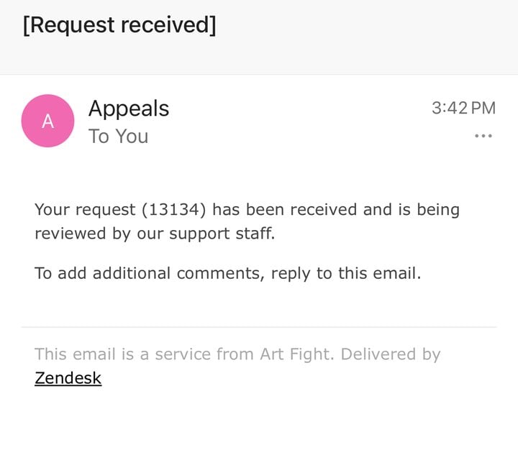
Task: Expand the "To You" recipient details
Action: point(118,137)
